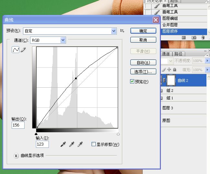
Task: Open the layers panel flyout menu
Action: tap(208, 55)
